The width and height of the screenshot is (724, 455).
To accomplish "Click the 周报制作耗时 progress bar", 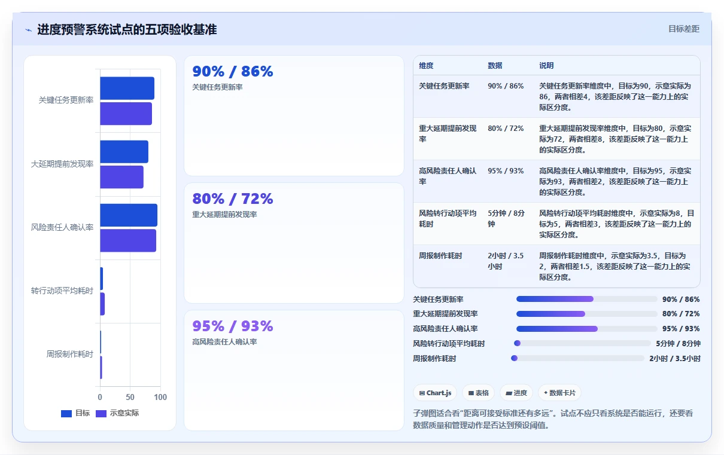I will (x=577, y=358).
